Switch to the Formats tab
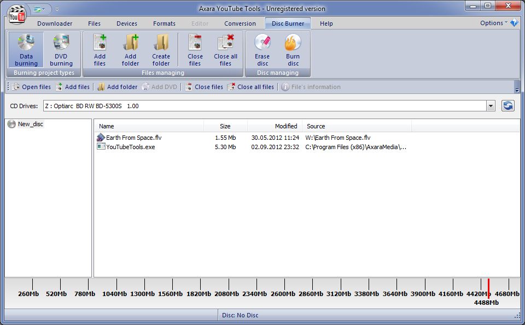The height and width of the screenshot is (325, 525). pos(164,23)
